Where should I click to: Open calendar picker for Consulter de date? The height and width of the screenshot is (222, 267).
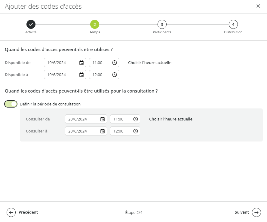coord(103,119)
